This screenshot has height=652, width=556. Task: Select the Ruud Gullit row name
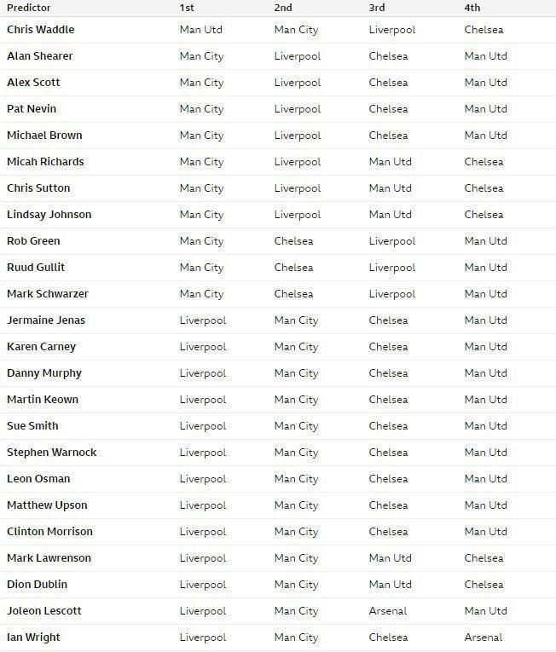pos(36,268)
